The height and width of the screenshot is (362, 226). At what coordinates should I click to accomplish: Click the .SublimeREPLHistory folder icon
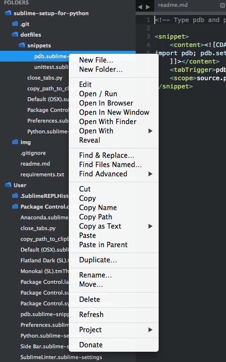click(15, 196)
